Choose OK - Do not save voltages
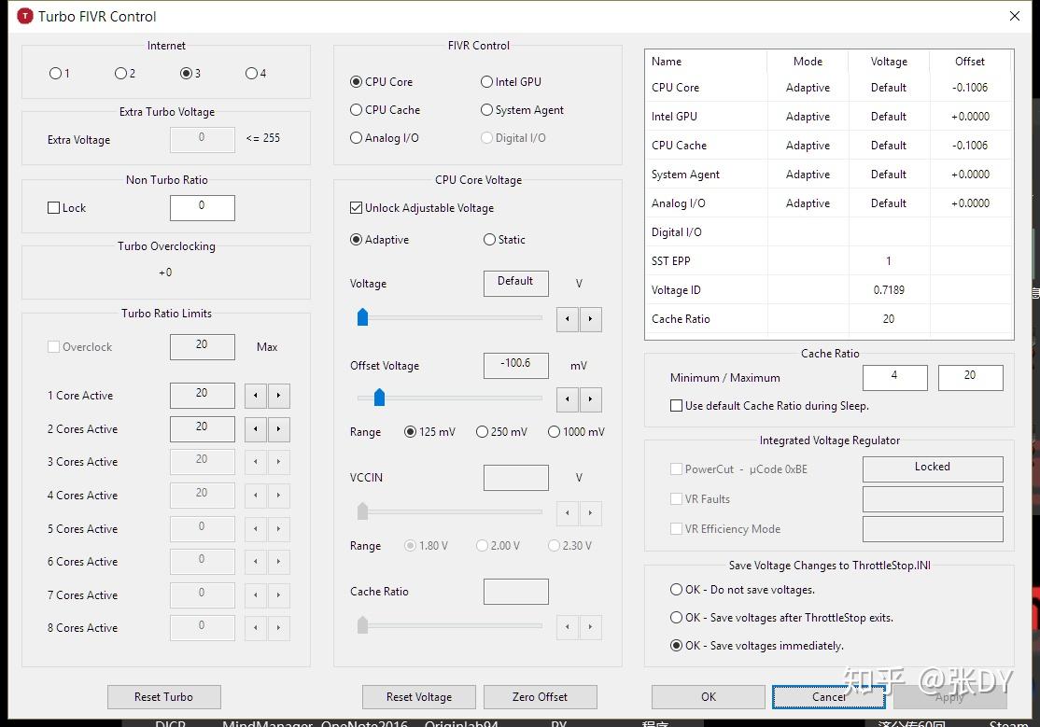This screenshot has width=1040, height=727. [x=676, y=589]
